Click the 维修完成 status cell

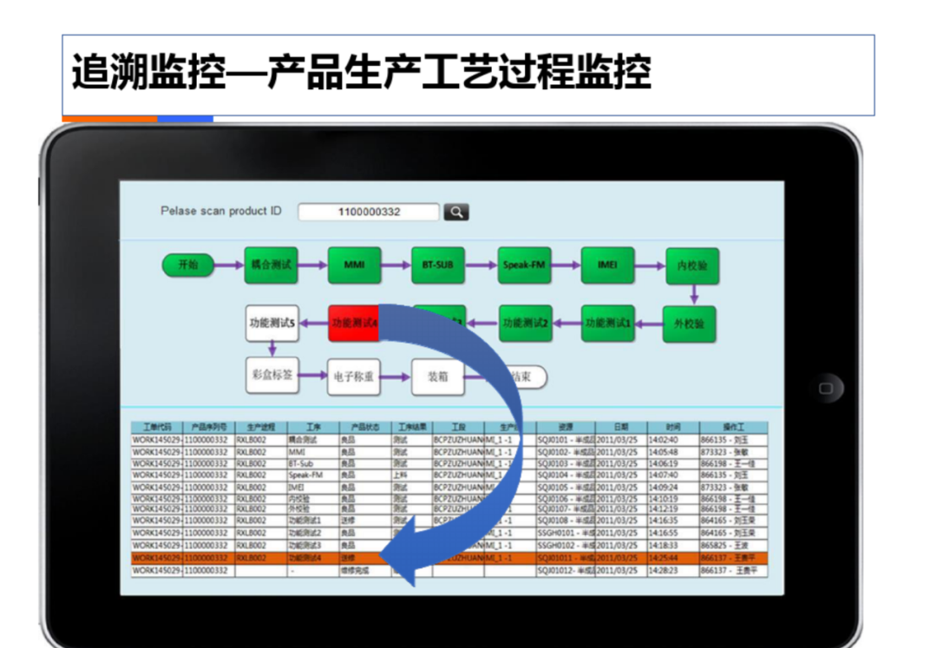tap(365, 570)
